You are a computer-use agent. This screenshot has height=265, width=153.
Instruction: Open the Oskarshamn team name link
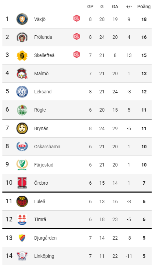pyautogui.click(x=47, y=147)
